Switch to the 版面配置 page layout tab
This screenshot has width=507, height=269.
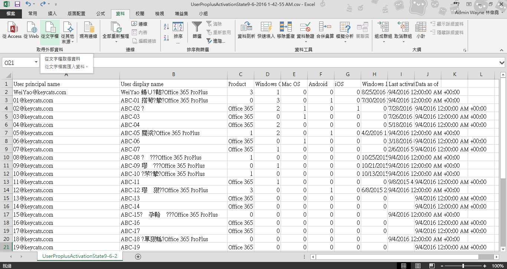[x=76, y=14]
